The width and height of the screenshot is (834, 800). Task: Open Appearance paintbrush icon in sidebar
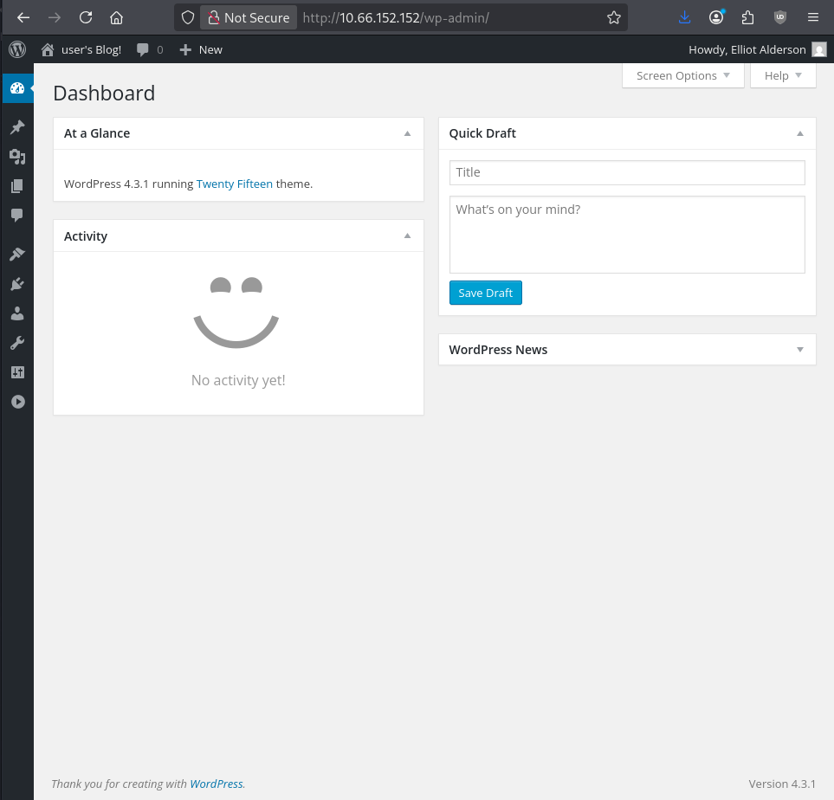tap(16, 255)
